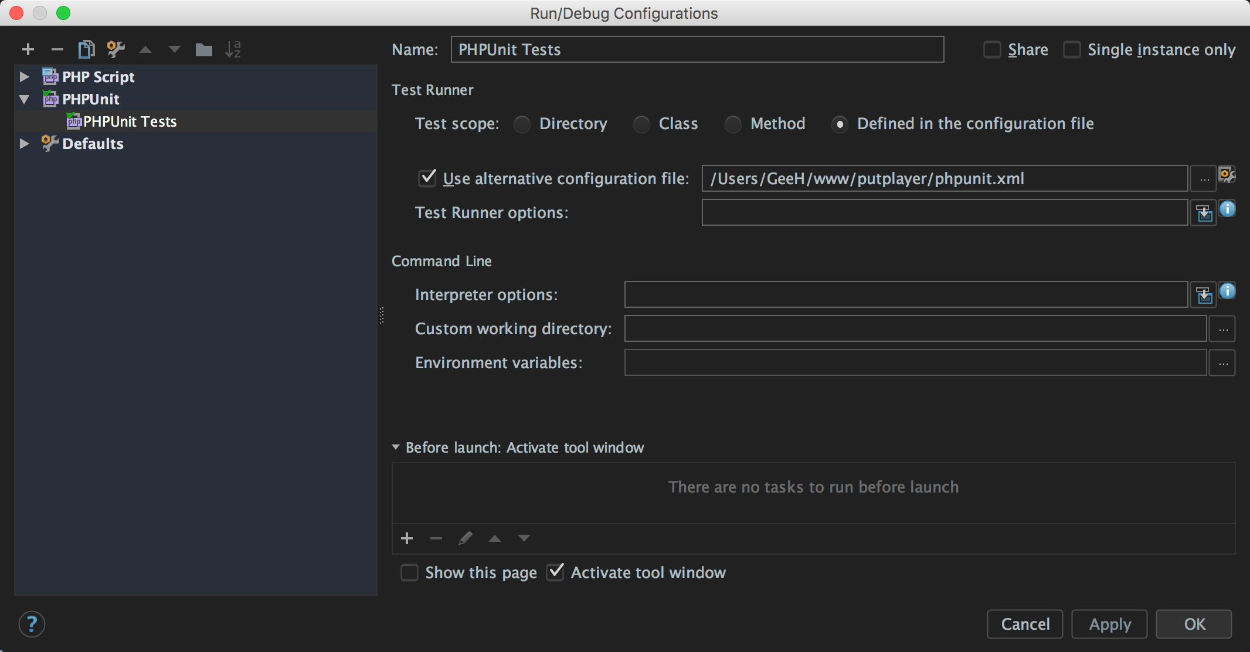
Task: Enable the Share checkbox
Action: [991, 50]
